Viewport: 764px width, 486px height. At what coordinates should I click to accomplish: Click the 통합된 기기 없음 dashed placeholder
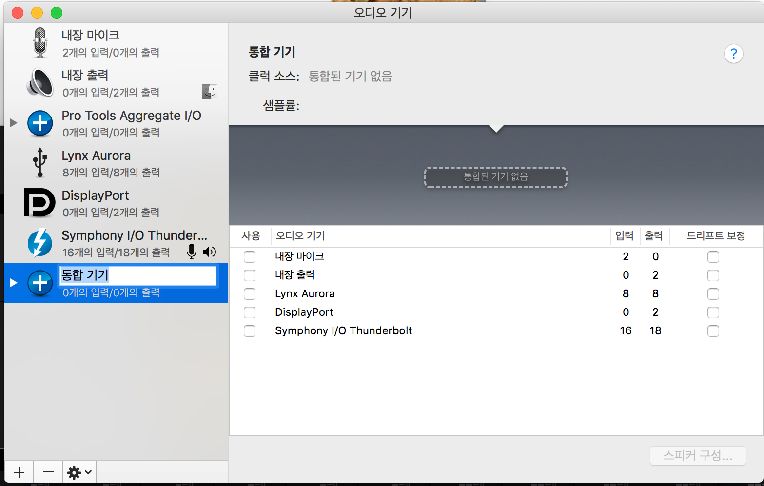point(495,177)
